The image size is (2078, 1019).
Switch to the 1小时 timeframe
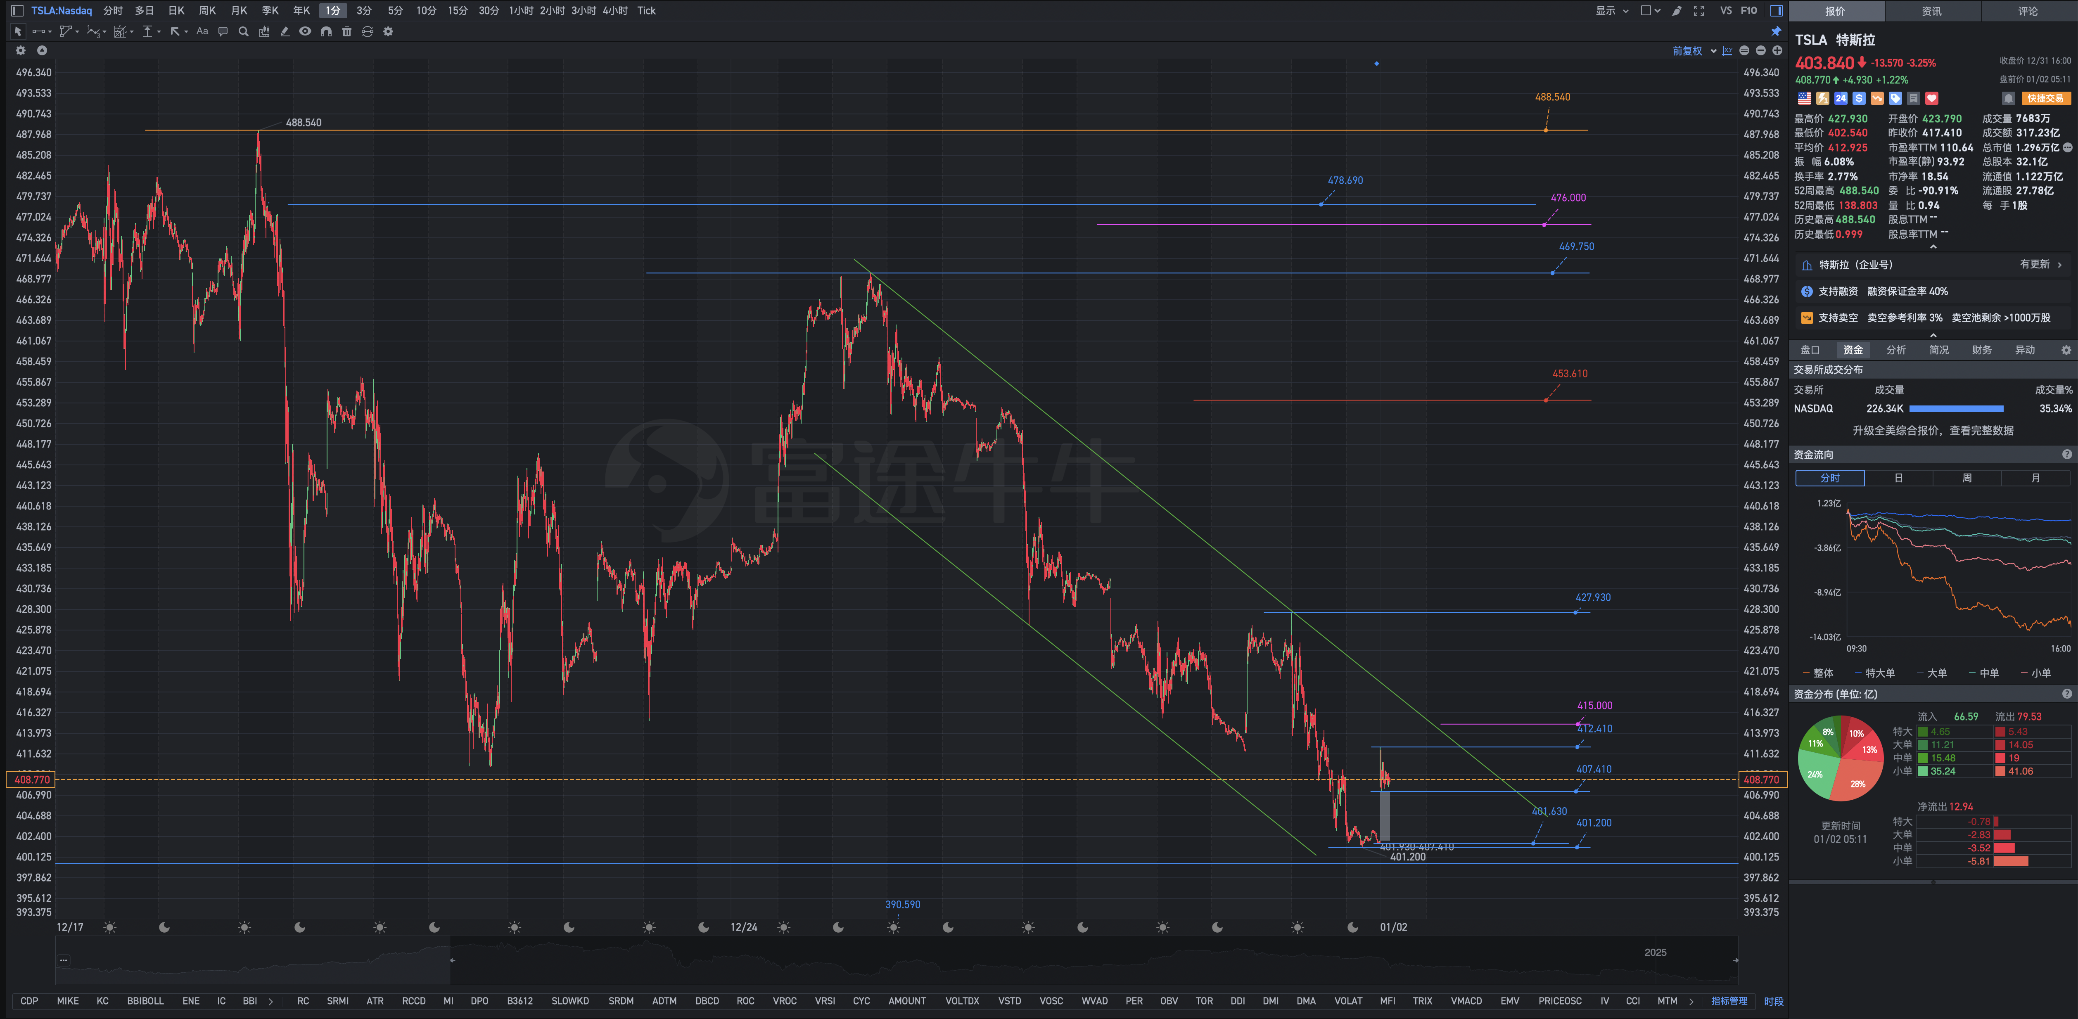[x=521, y=10]
